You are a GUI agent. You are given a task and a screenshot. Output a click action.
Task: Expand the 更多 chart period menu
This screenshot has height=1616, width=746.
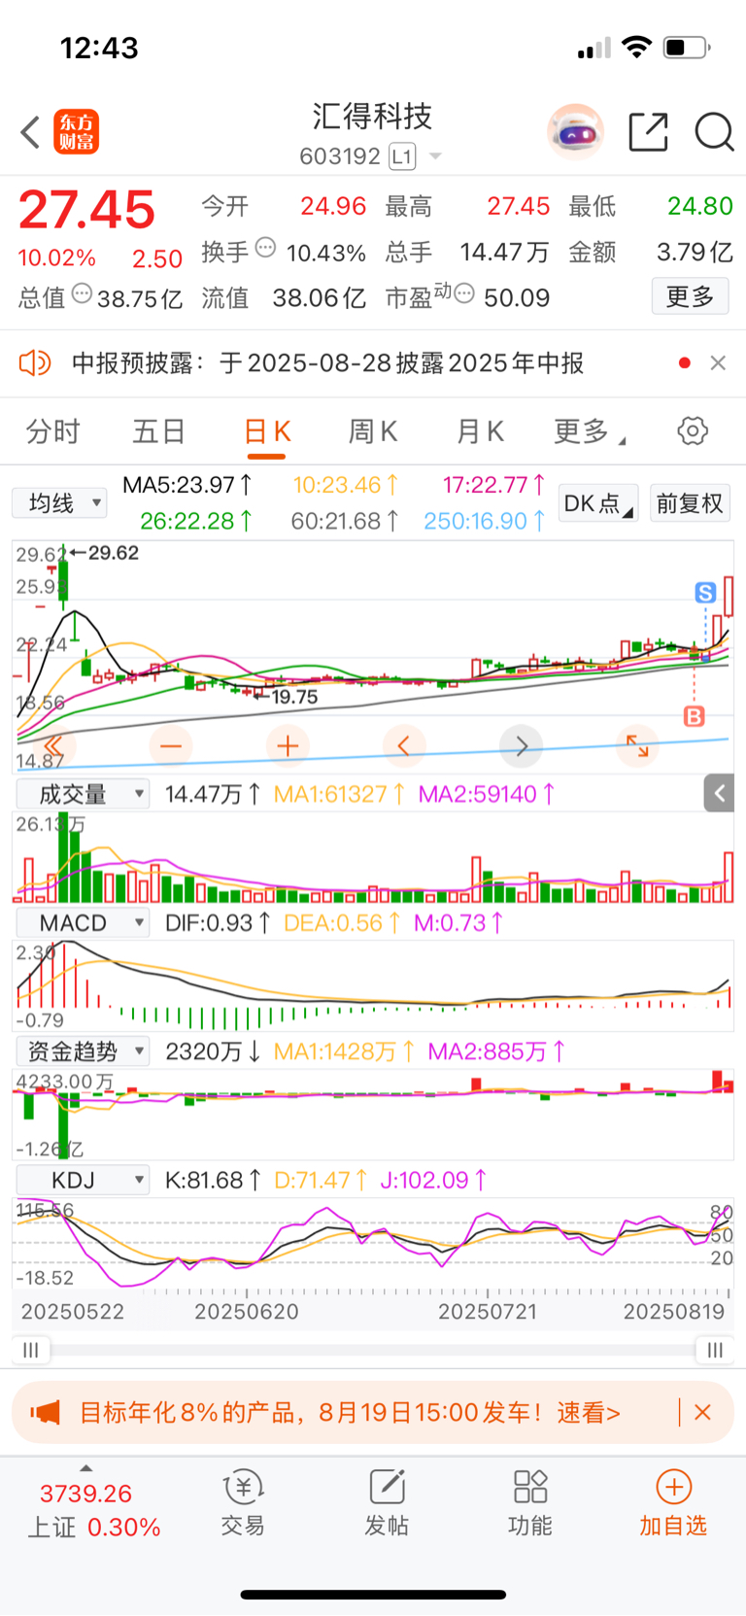click(x=590, y=431)
